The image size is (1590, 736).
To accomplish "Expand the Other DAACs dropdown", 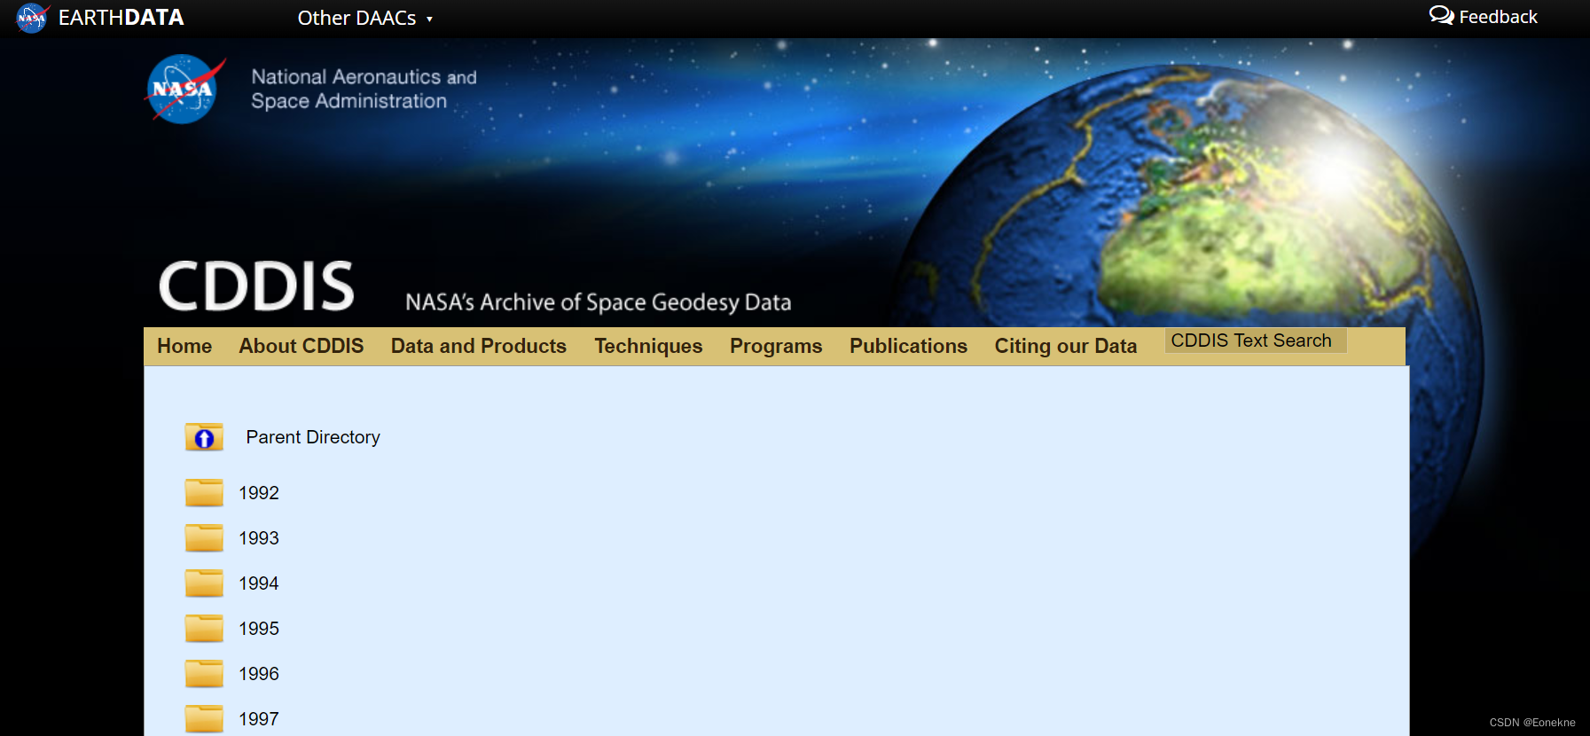I will point(364,18).
